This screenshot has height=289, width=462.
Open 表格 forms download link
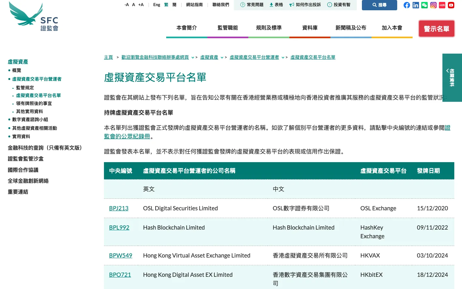276,5
